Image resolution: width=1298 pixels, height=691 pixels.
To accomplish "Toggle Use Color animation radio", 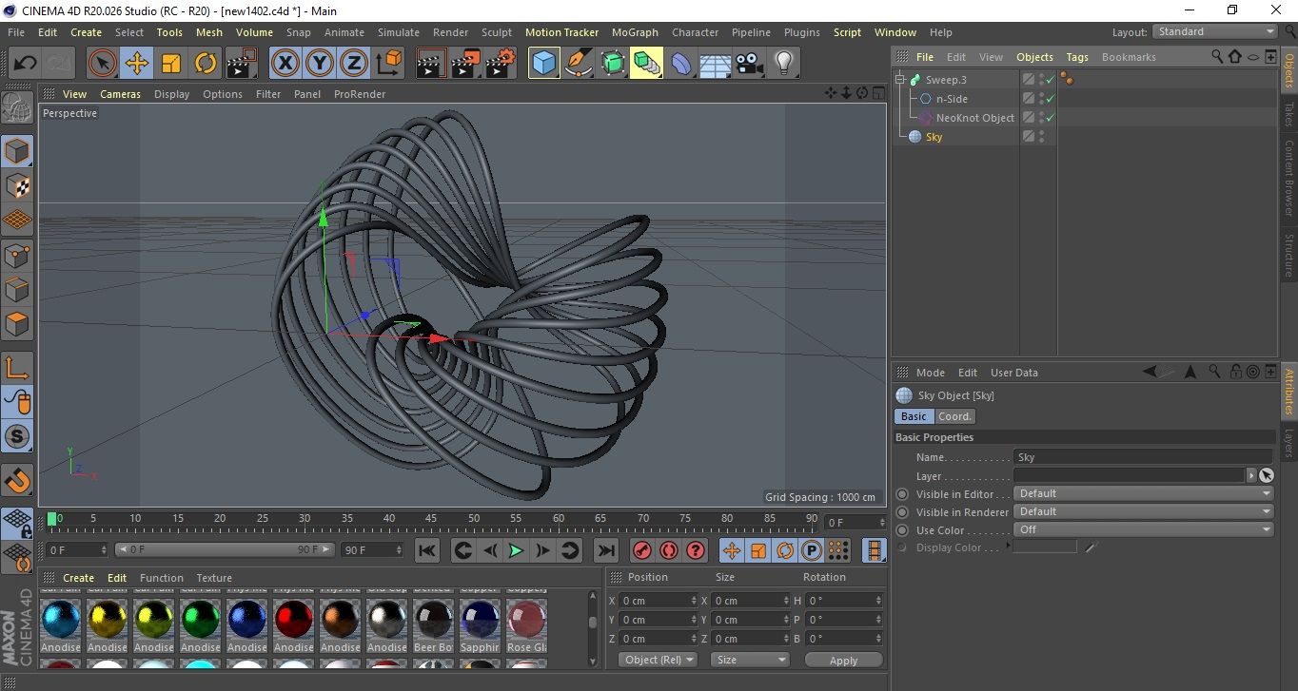I will click(x=902, y=530).
